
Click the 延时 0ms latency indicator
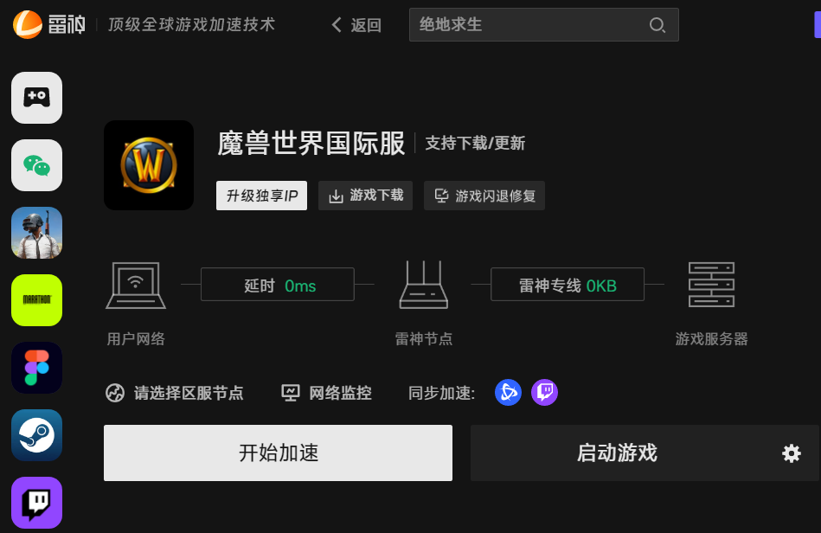[x=277, y=284]
